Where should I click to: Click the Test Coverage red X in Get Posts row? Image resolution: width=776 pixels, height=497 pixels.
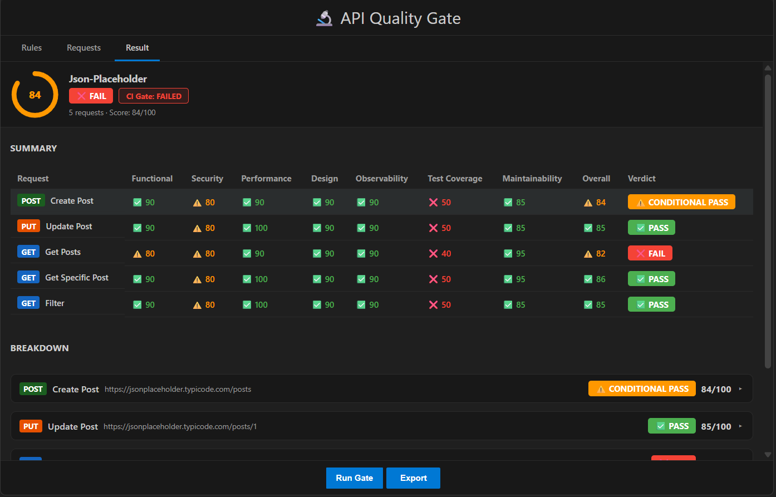pyautogui.click(x=433, y=254)
